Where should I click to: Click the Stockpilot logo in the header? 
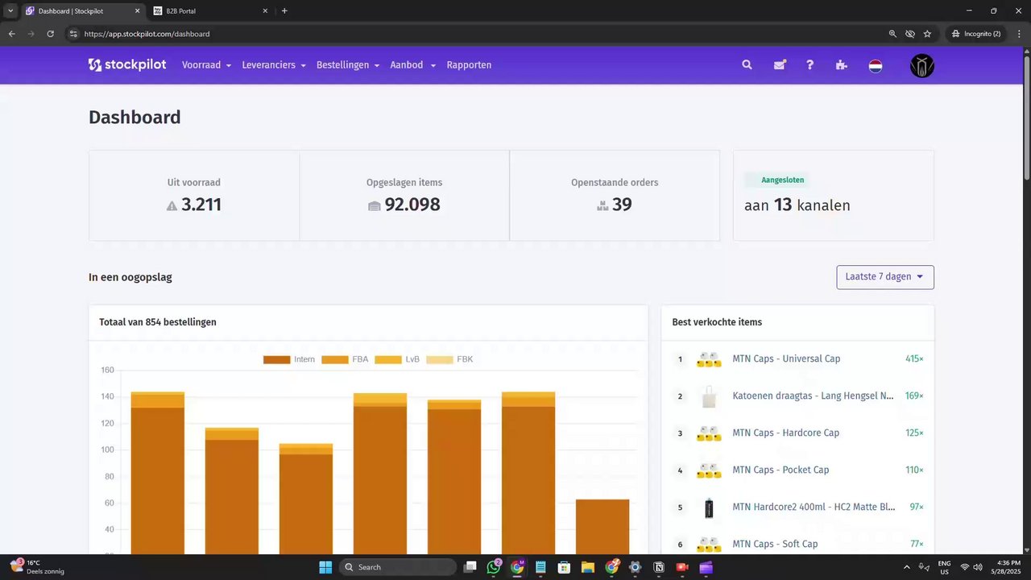click(127, 65)
